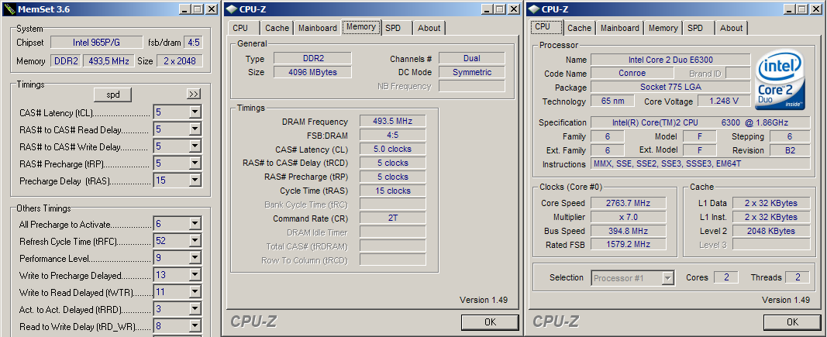The image size is (827, 337).
Task: Click the Multiplier x 7.0 value
Action: 628,217
